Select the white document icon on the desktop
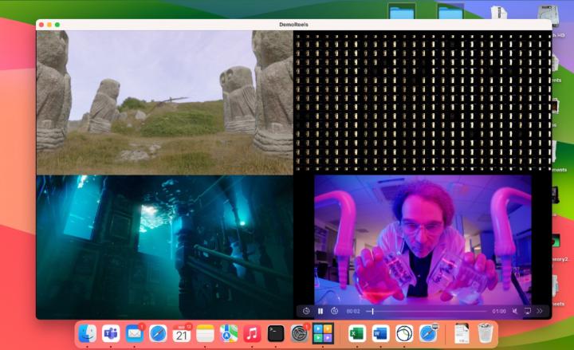Screen dimensions: 574x350 499,12
